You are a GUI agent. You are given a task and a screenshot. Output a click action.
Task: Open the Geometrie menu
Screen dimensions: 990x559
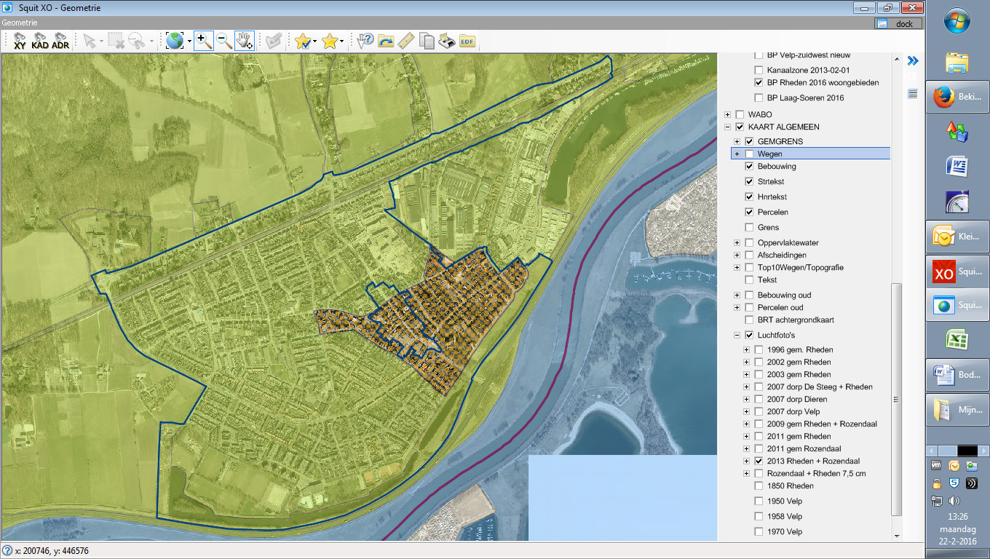(20, 23)
